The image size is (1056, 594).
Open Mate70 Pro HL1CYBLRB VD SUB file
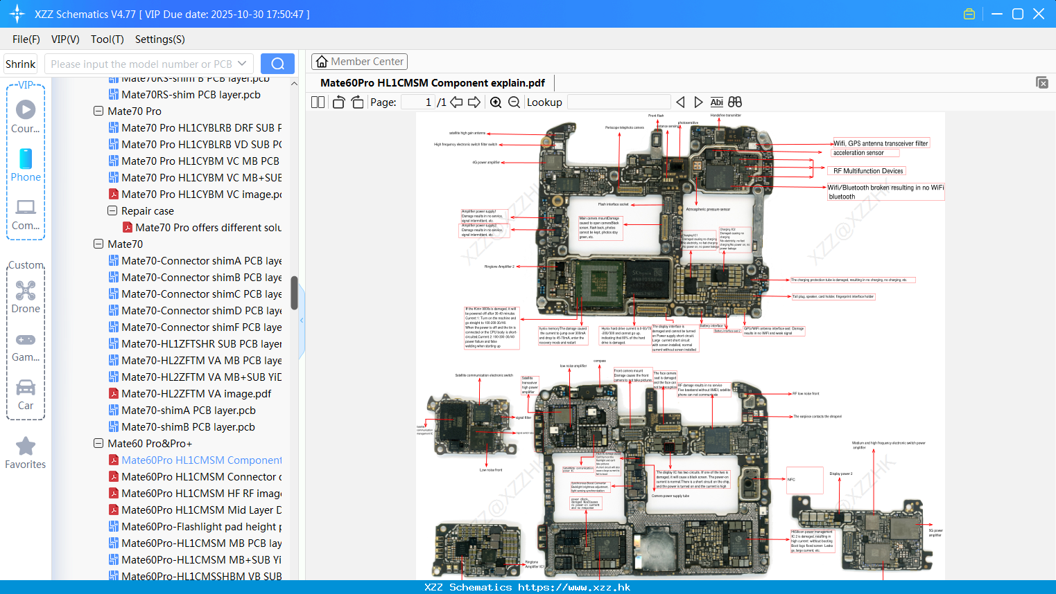(x=196, y=144)
